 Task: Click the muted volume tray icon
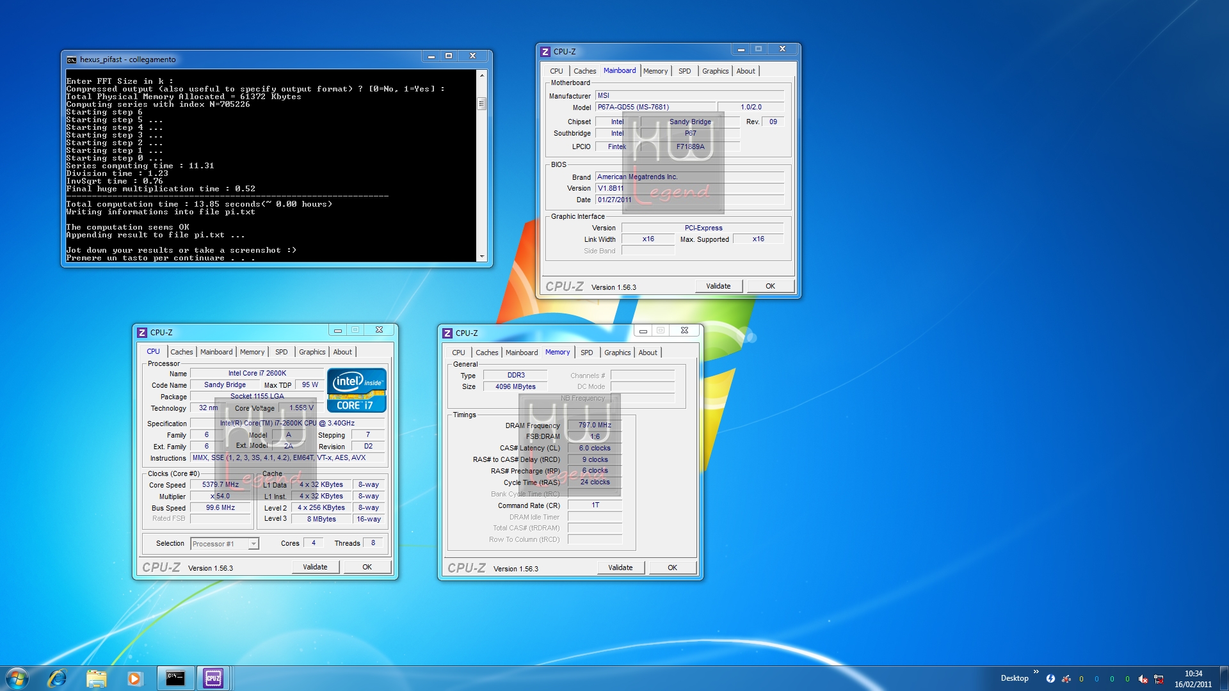click(1143, 679)
